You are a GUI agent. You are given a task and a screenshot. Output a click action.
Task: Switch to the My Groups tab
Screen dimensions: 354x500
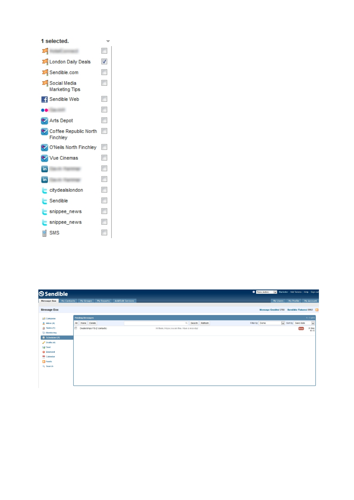point(86,301)
